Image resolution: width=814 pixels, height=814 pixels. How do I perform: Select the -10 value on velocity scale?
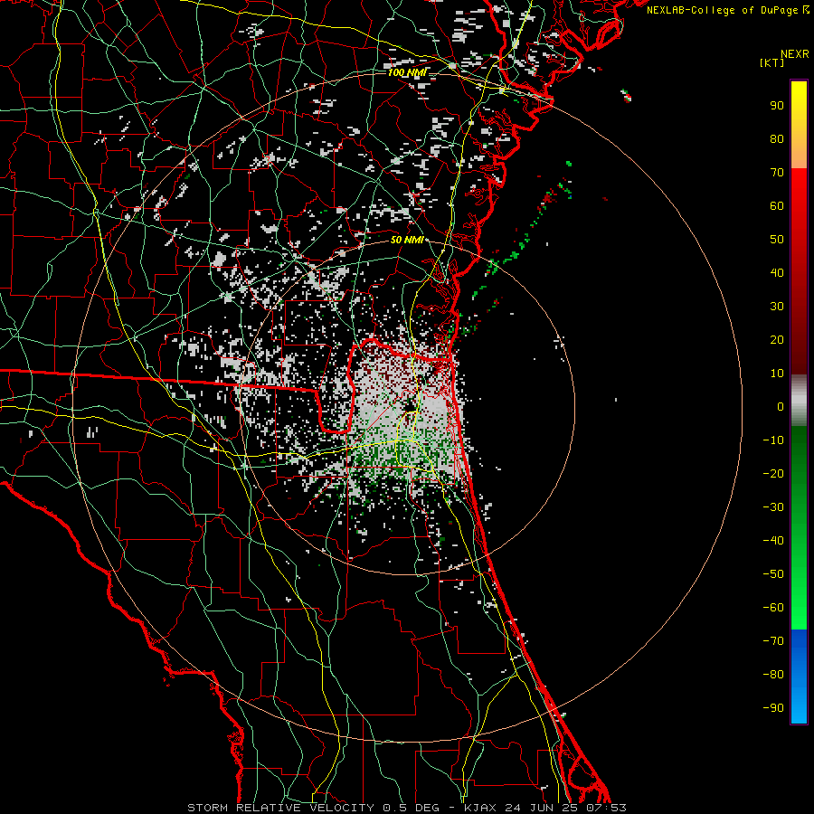[773, 440]
